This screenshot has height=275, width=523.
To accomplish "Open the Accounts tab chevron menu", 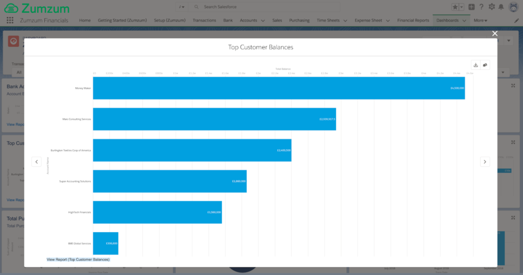I will pyautogui.click(x=263, y=20).
